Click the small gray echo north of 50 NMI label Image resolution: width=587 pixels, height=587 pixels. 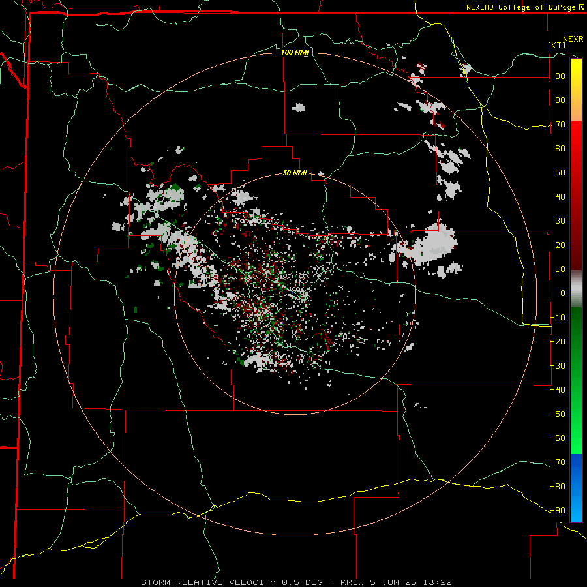point(298,108)
